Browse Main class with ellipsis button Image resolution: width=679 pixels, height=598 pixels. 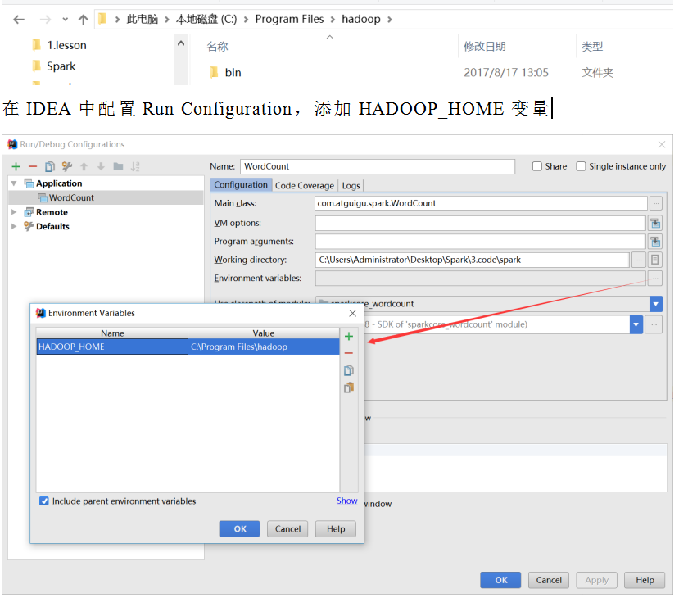coord(656,203)
